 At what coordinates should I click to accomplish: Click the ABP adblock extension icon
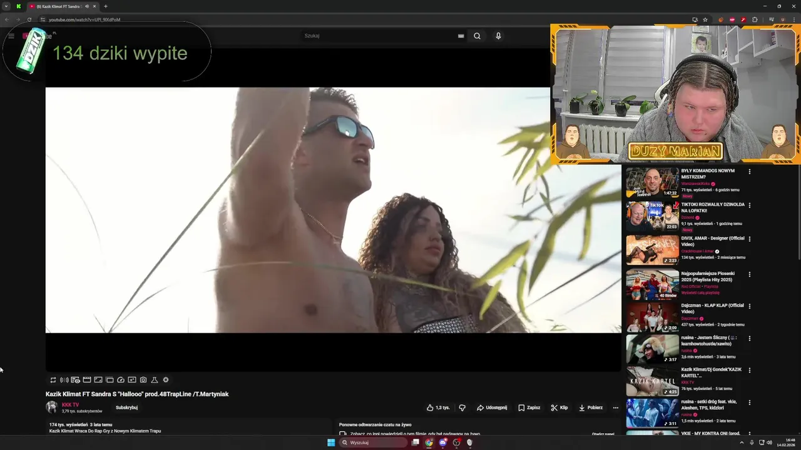coord(732,19)
